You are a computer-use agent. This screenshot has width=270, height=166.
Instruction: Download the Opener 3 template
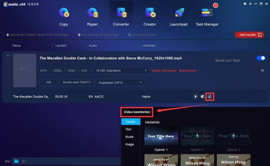pyautogui.click(x=233, y=136)
